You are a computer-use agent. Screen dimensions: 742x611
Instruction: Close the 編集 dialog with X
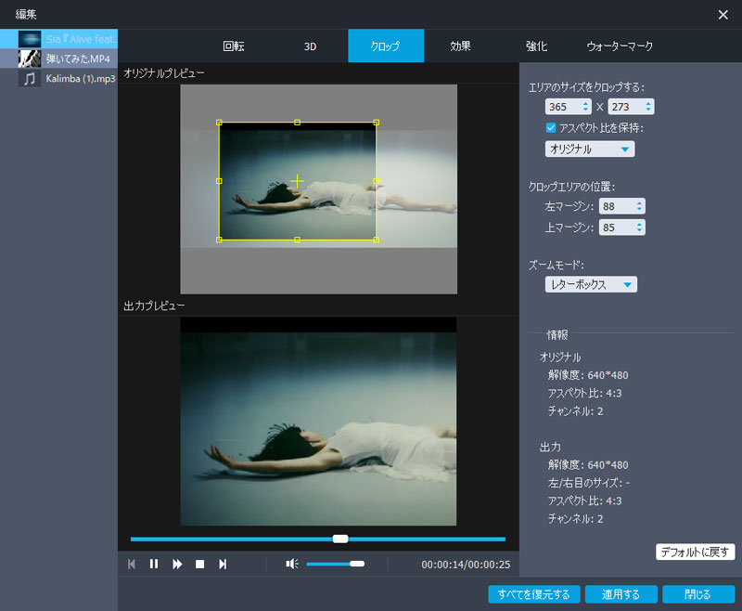[723, 15]
